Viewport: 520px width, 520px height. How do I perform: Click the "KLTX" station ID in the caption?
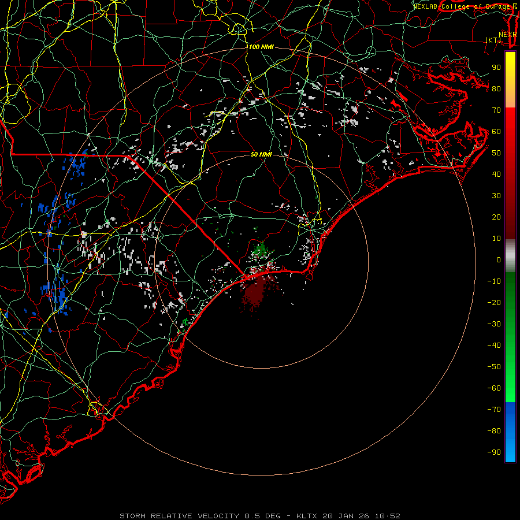(x=307, y=516)
